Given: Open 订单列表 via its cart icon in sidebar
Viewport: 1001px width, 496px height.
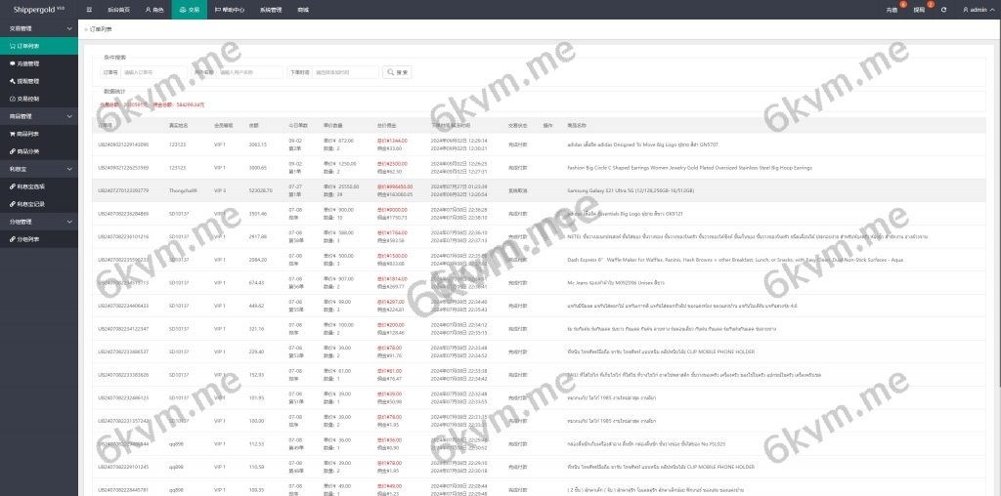Looking at the screenshot, I should pyautogui.click(x=11, y=46).
